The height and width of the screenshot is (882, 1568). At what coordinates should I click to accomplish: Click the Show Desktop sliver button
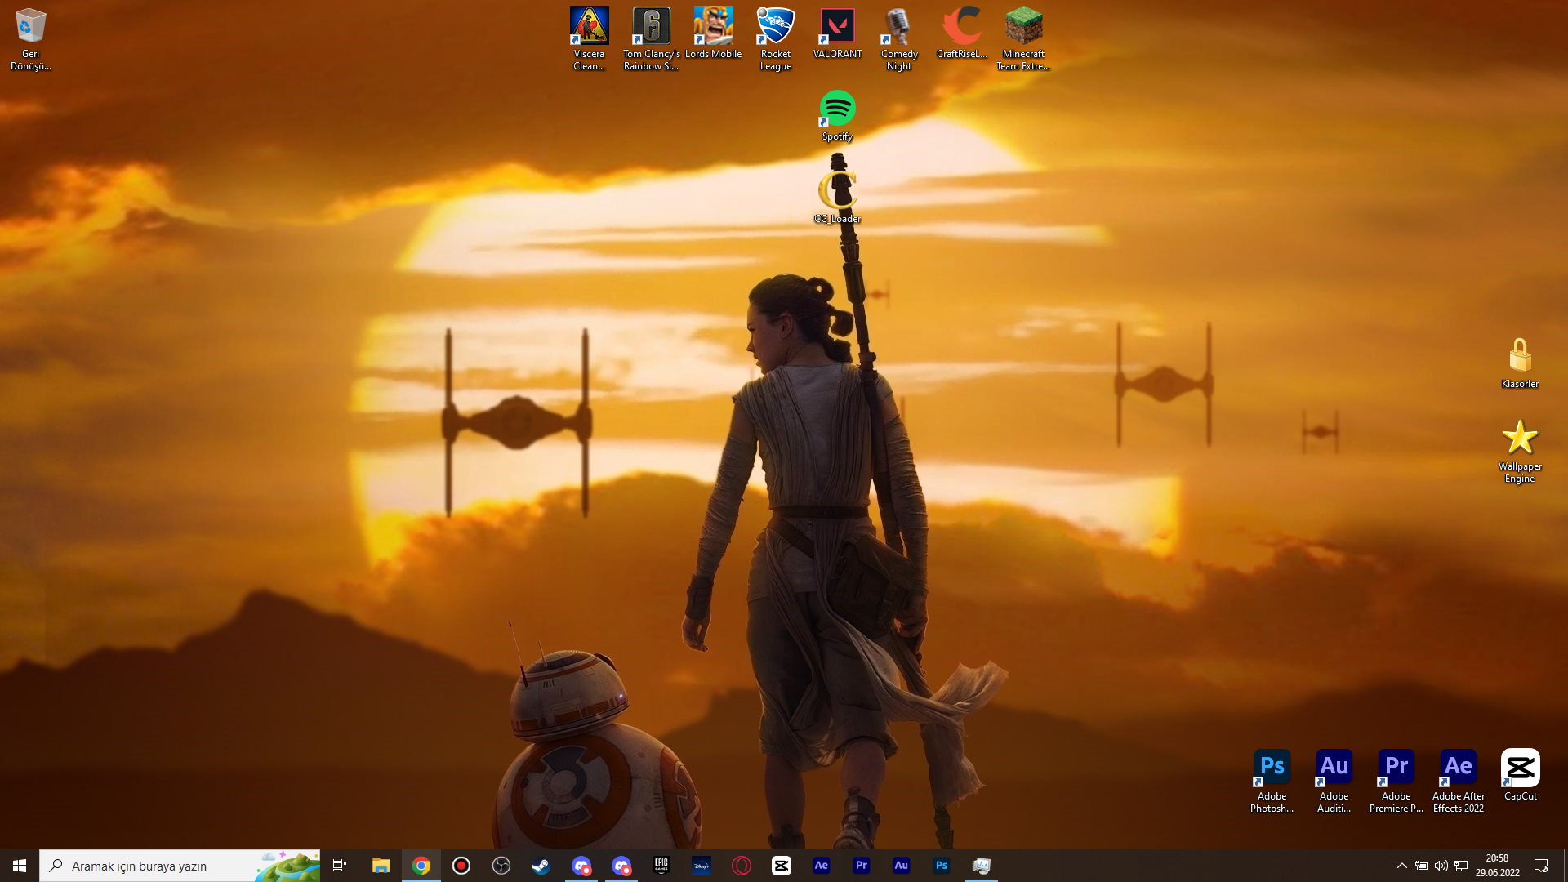1565,866
